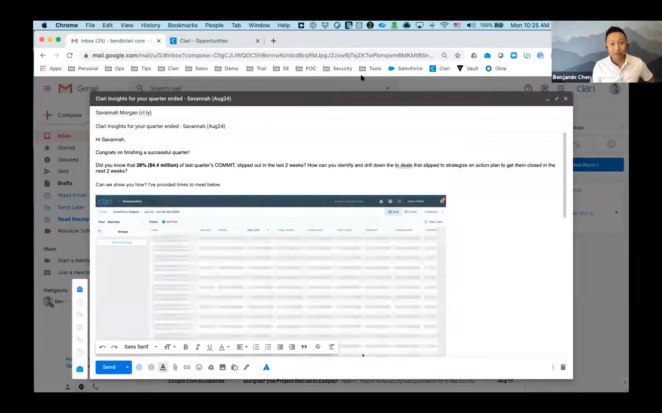Open Google Drive extension icon
The image size is (662, 413).
click(x=474, y=55)
